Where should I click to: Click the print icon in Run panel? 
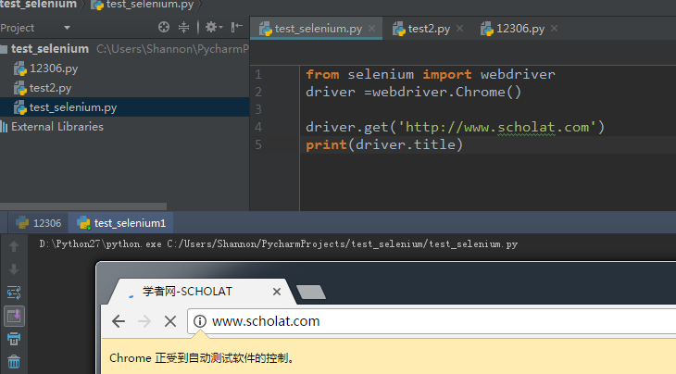(x=14, y=339)
